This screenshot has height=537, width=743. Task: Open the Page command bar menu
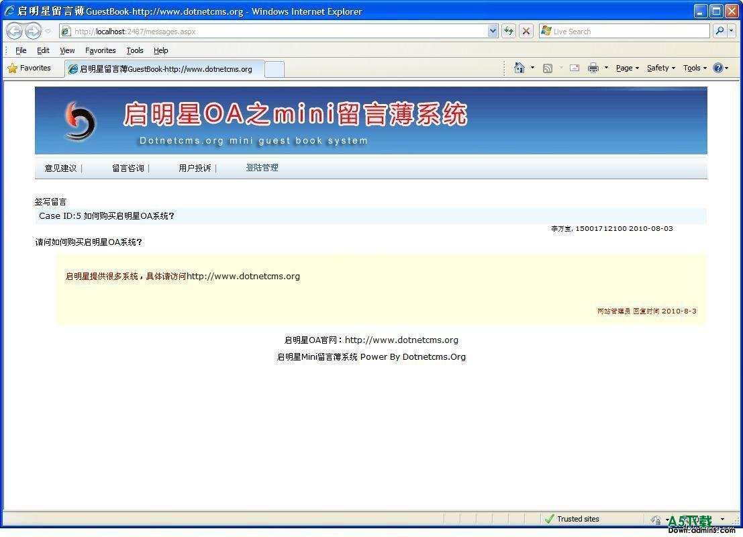[x=628, y=68]
